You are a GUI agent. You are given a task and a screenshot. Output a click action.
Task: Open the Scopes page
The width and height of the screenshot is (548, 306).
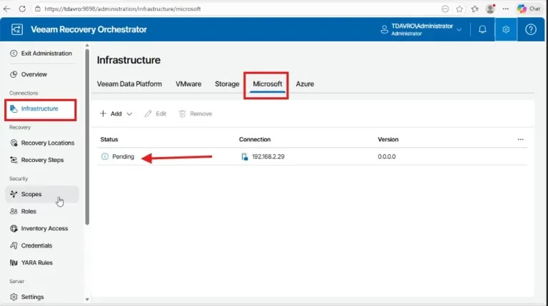pyautogui.click(x=31, y=194)
